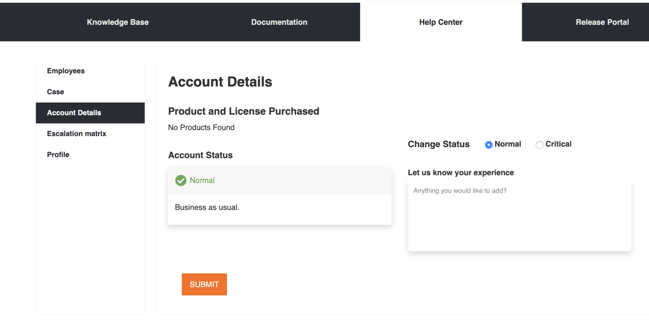Click the Let us know your experience label

pyautogui.click(x=461, y=173)
